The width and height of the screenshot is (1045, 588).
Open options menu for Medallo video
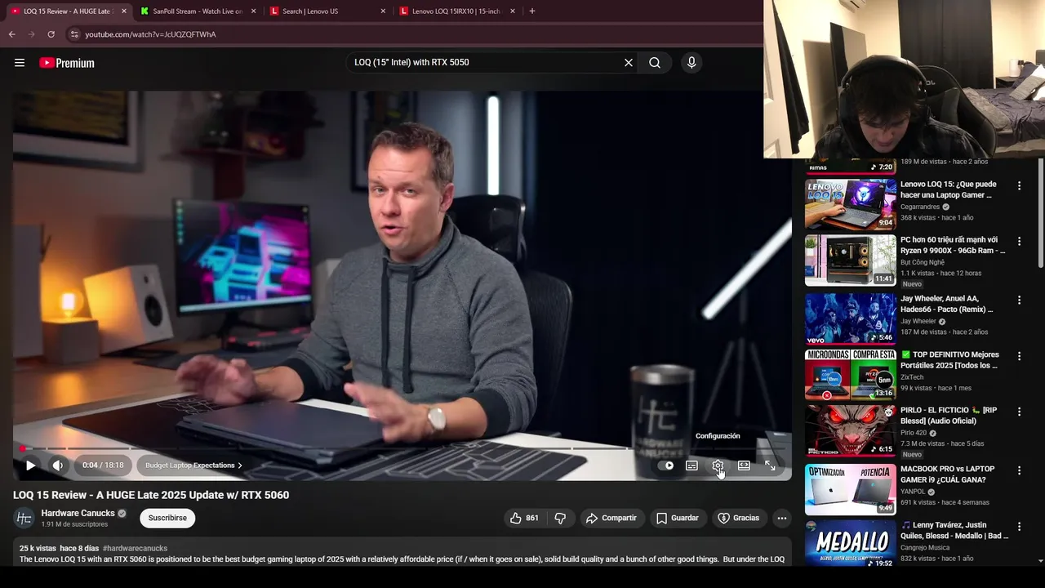pos(1019,526)
